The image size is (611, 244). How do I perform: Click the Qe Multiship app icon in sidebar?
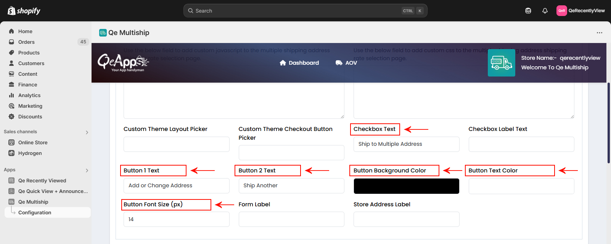coord(11,202)
